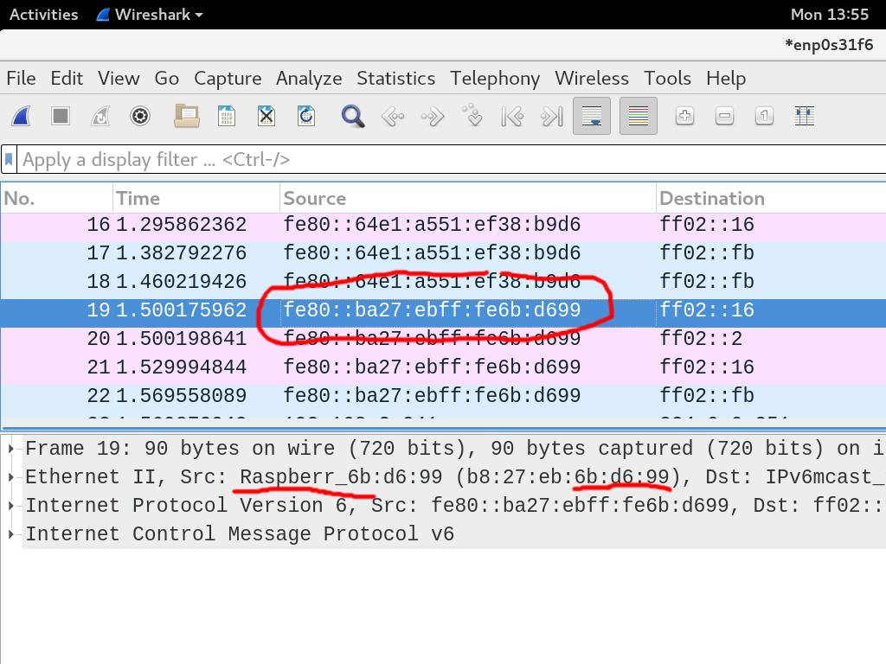Open the Wireless menu

(x=592, y=78)
